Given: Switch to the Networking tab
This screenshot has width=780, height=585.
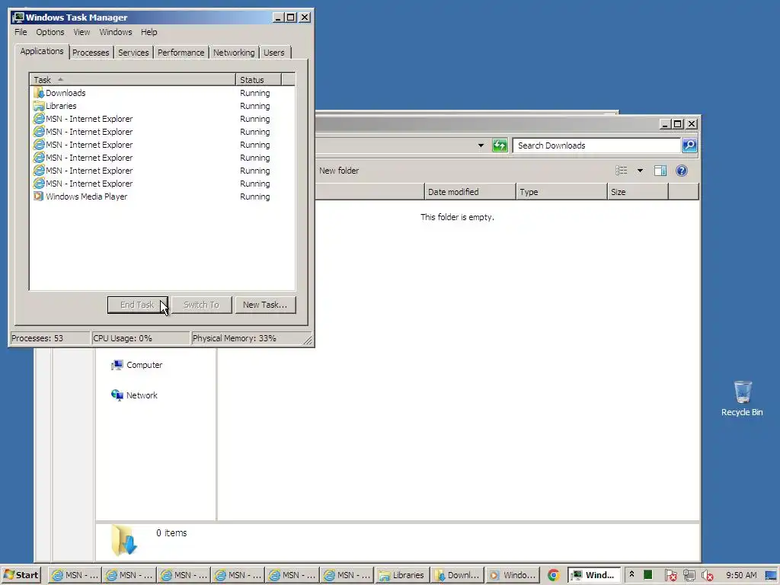Looking at the screenshot, I should (x=234, y=53).
